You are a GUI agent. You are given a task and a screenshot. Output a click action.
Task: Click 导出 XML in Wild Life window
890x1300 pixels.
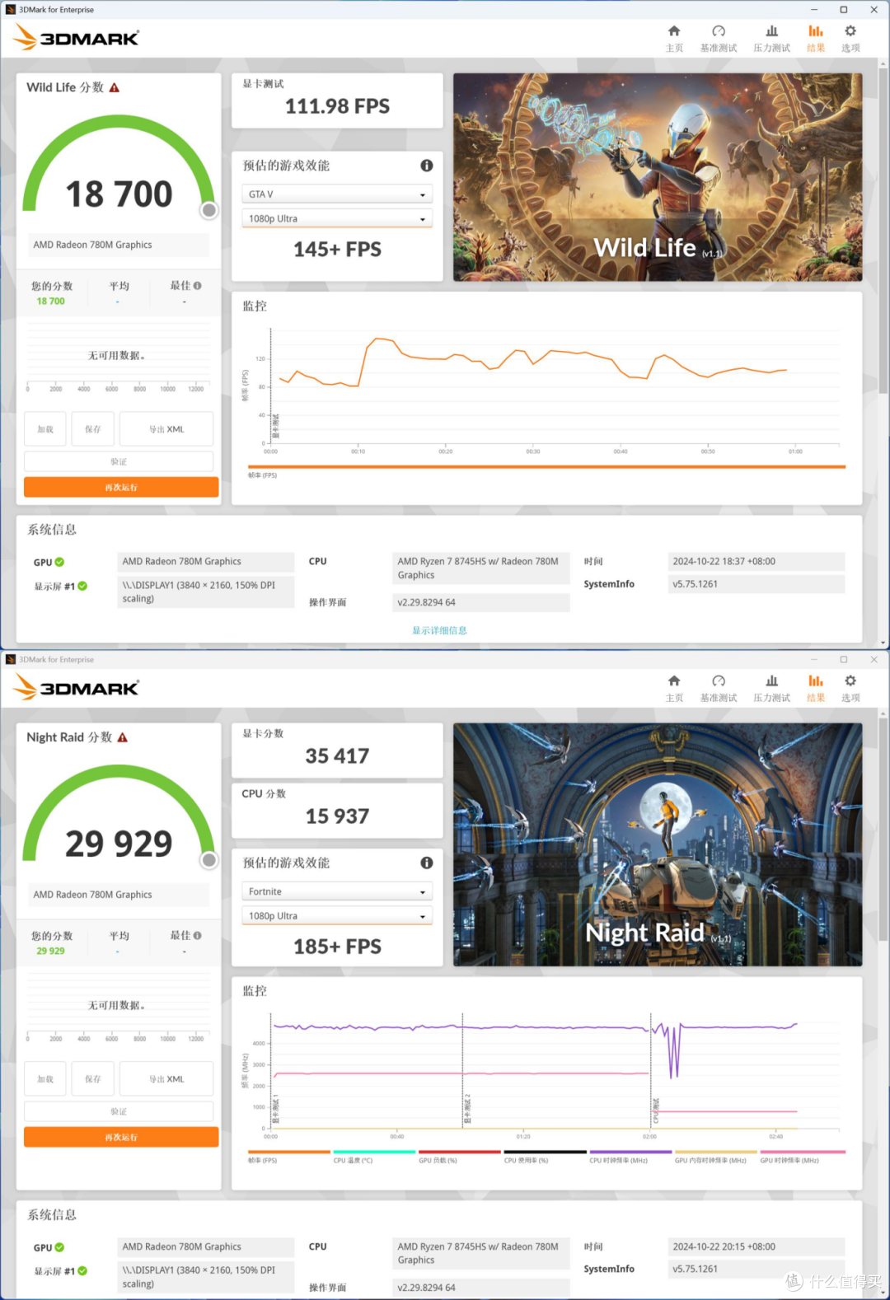166,429
